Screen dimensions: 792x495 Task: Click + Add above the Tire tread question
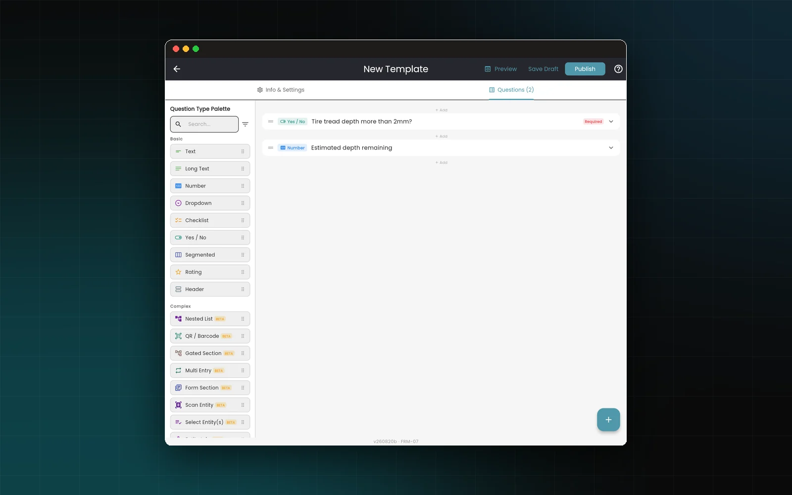point(441,110)
